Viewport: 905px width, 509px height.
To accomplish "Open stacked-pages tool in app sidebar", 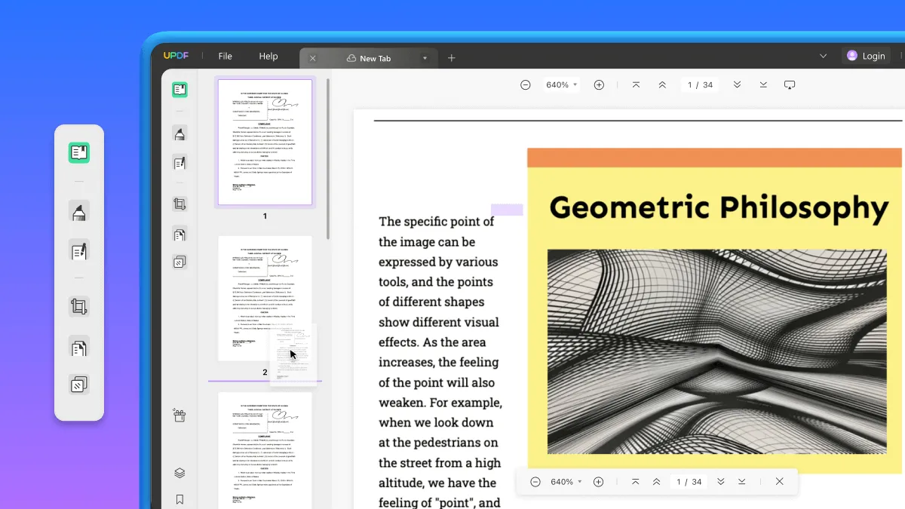I will [x=179, y=262].
